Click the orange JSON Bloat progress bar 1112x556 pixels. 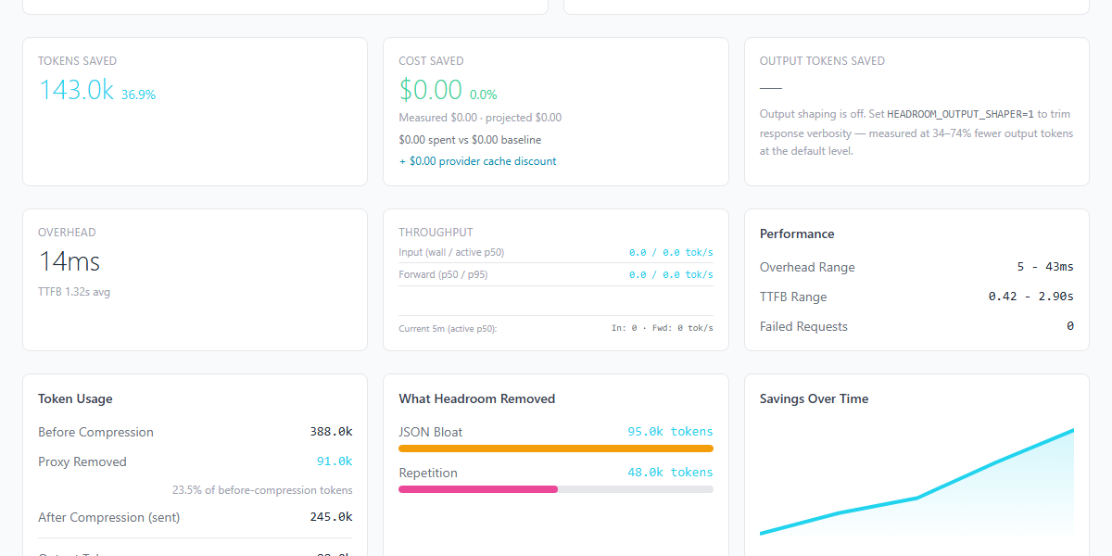(x=556, y=449)
